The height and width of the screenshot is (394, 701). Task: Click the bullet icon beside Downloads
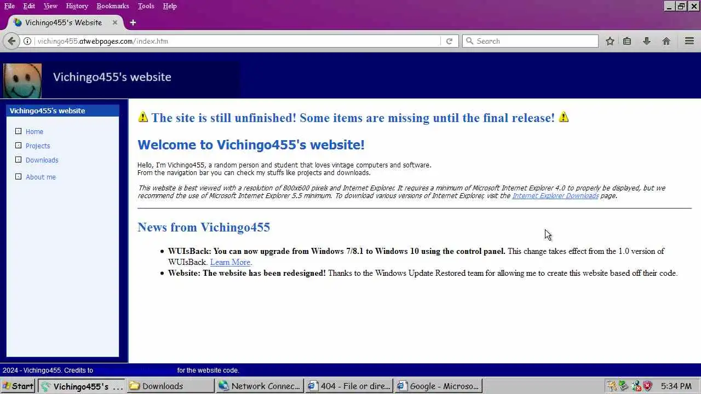point(18,160)
